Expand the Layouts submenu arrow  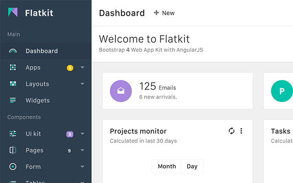pos(82,84)
